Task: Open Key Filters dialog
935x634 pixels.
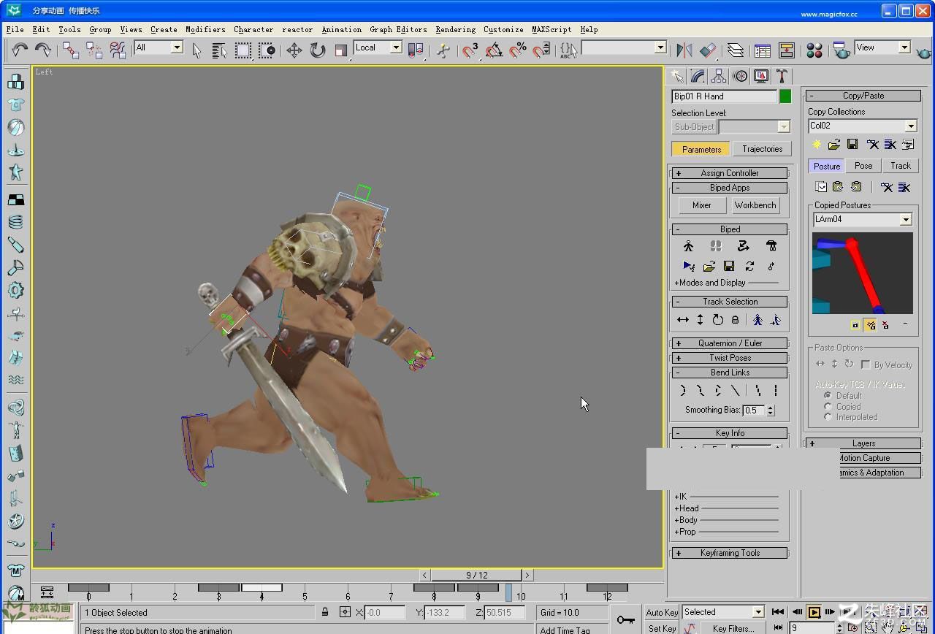Action: 733,628
